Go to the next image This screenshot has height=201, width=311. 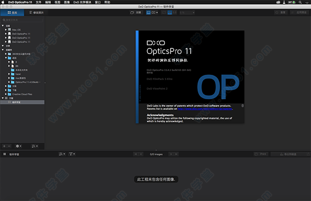171,154
